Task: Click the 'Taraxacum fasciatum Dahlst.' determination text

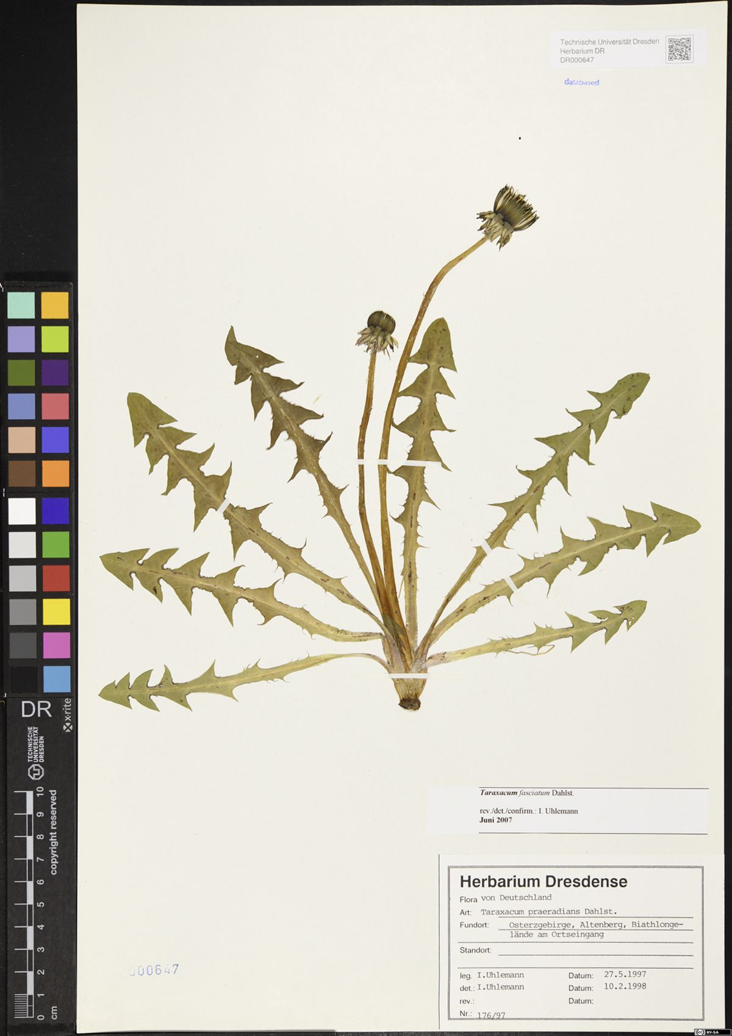Action: 526,793
